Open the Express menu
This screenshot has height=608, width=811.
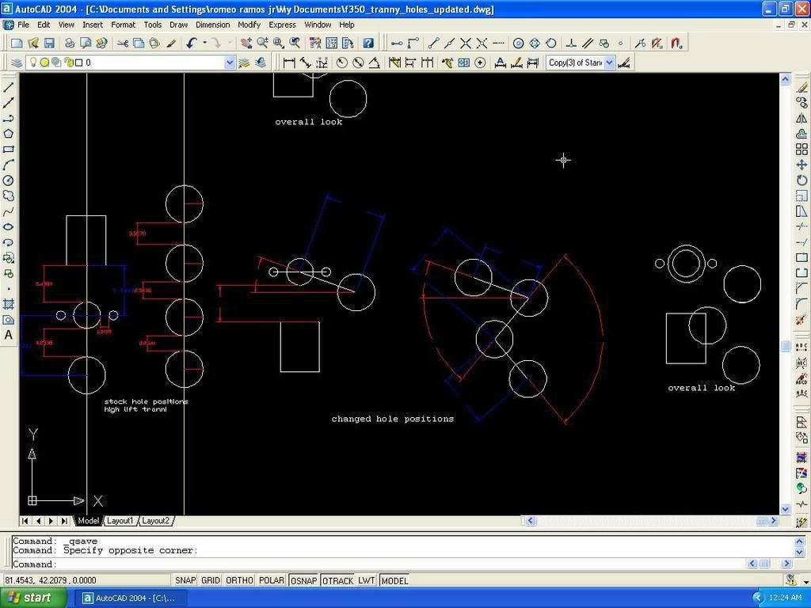click(282, 25)
